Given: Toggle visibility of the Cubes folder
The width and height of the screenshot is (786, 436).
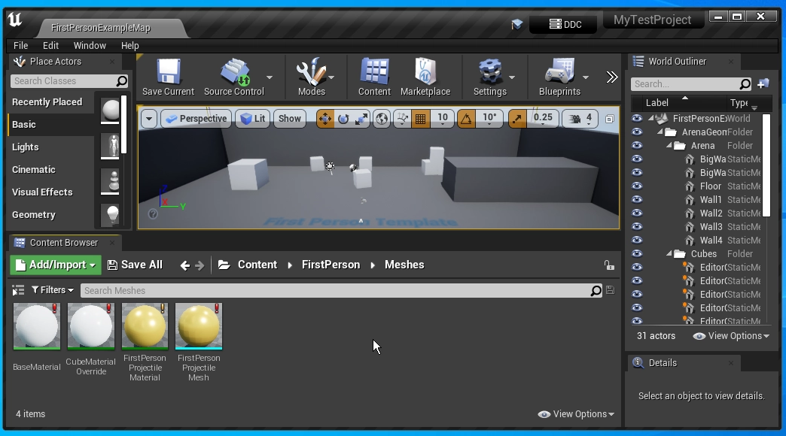Looking at the screenshot, I should (637, 253).
